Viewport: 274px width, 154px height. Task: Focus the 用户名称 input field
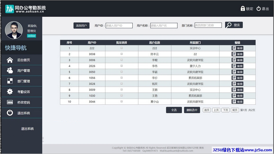coord(164,25)
